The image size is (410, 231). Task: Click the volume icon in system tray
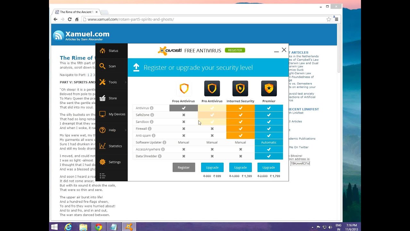click(x=330, y=227)
